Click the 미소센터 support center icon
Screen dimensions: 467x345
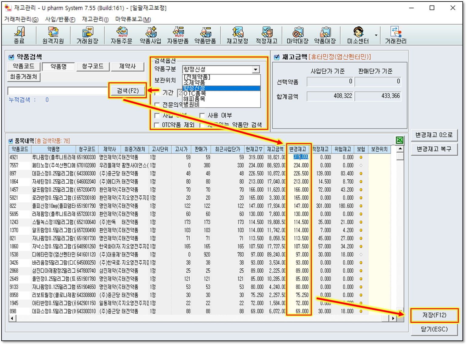[358, 35]
